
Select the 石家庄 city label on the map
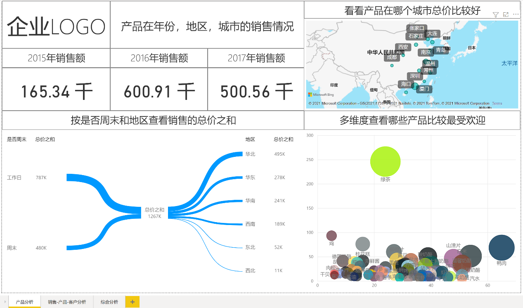416,36
